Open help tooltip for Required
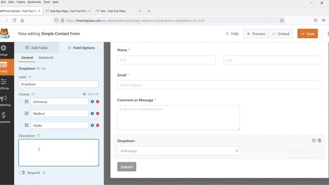The width and height of the screenshot is (329, 185). 44,173
